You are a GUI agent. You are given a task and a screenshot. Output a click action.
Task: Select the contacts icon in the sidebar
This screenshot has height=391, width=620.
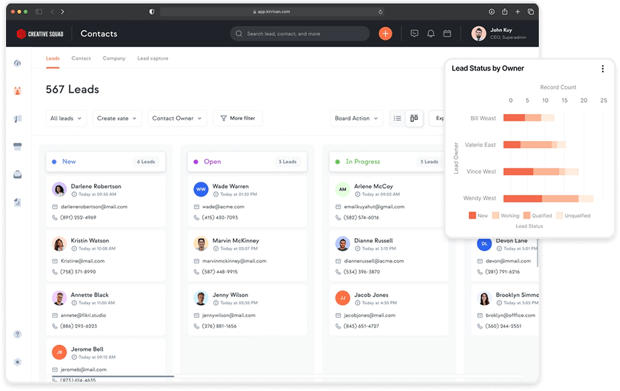17,91
